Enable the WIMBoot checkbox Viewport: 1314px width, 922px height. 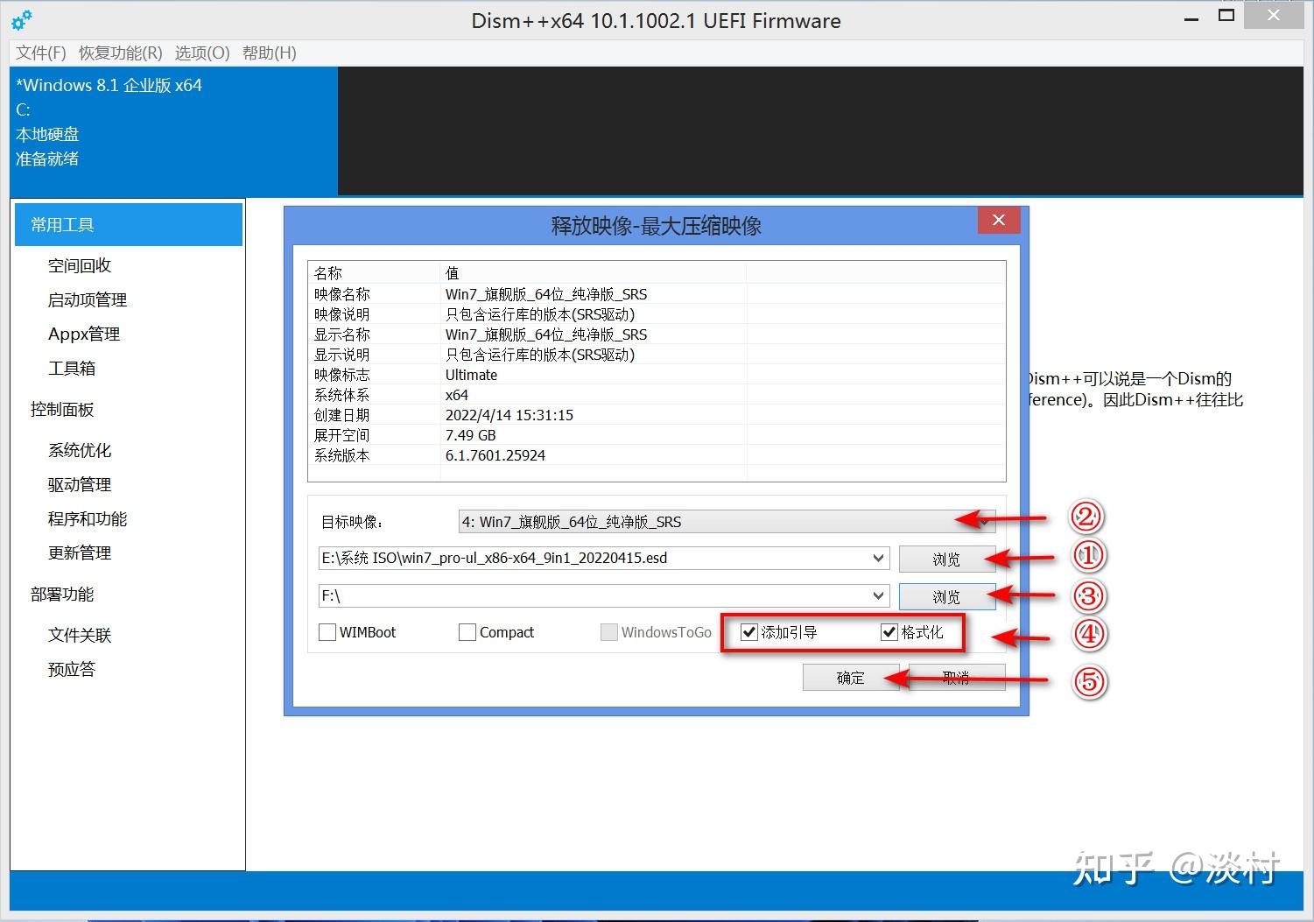[327, 631]
